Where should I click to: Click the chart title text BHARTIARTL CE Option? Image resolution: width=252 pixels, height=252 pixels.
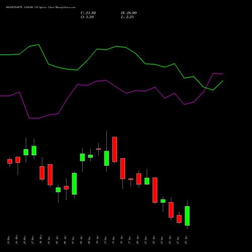41,8
